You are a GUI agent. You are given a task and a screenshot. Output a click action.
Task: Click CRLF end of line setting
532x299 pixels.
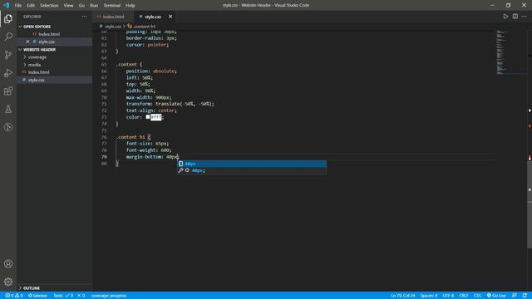coord(464,296)
